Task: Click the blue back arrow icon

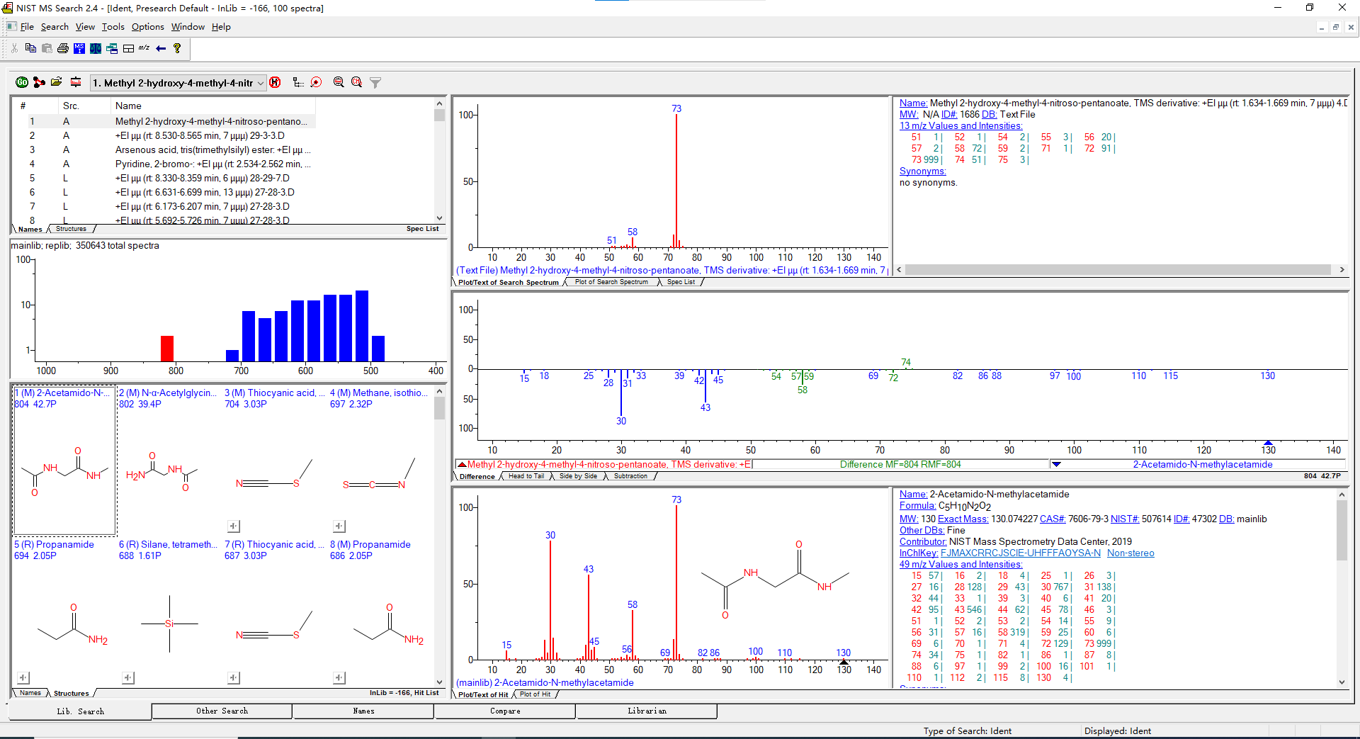Action: tap(161, 48)
